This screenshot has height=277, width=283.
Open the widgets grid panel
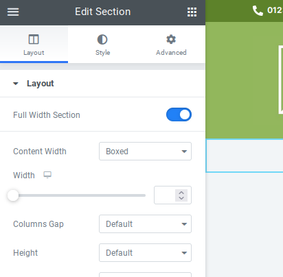coord(192,12)
